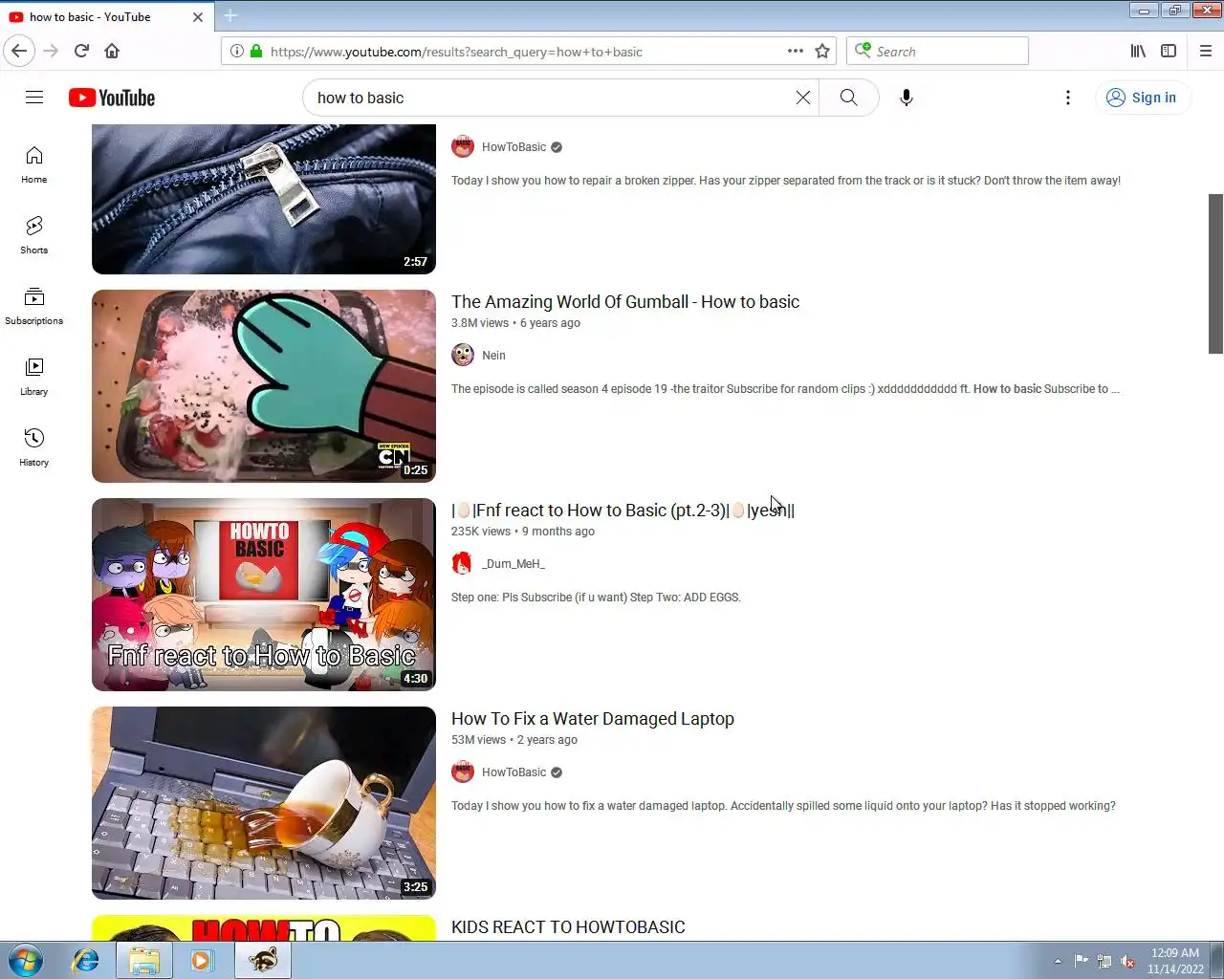The height and width of the screenshot is (979, 1224).
Task: Go to YouTube logo homepage
Action: tap(112, 98)
